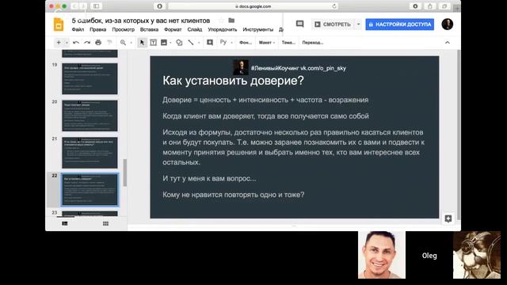Image resolution: width=507 pixels, height=285 pixels.
Task: Insert a shape
Action: coord(179,42)
